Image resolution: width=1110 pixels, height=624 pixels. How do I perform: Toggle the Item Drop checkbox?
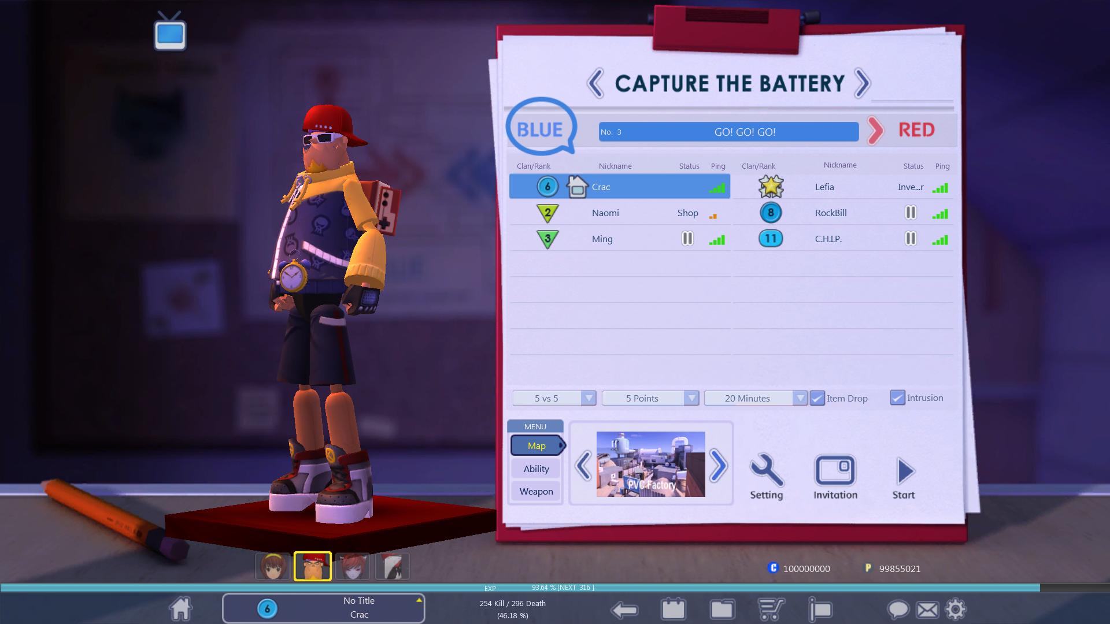[x=817, y=398]
